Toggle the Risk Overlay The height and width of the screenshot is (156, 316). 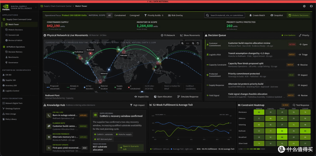176,15
